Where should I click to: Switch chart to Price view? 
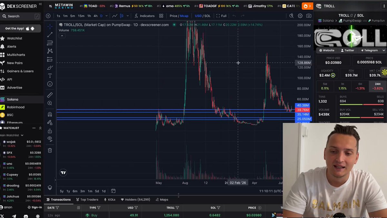[x=174, y=16]
